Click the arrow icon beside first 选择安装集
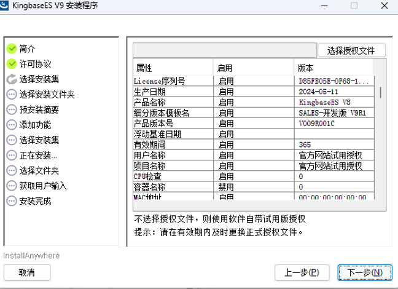 [x=12, y=79]
